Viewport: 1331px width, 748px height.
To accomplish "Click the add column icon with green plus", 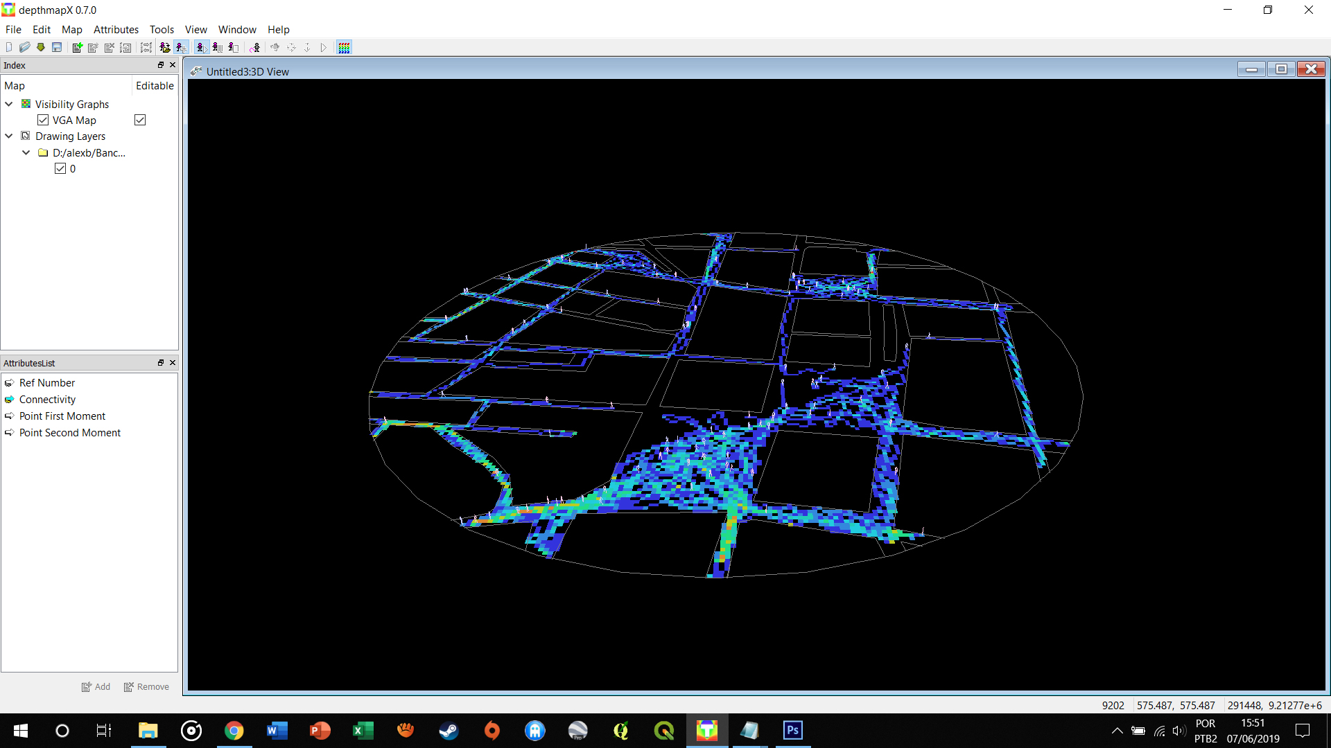I will pyautogui.click(x=77, y=47).
